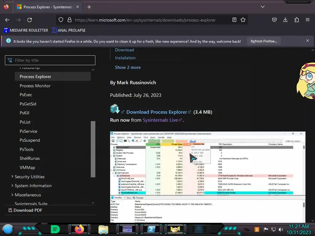Bookmark this page with the star icon
The height and width of the screenshot is (236, 315).
(243, 20)
